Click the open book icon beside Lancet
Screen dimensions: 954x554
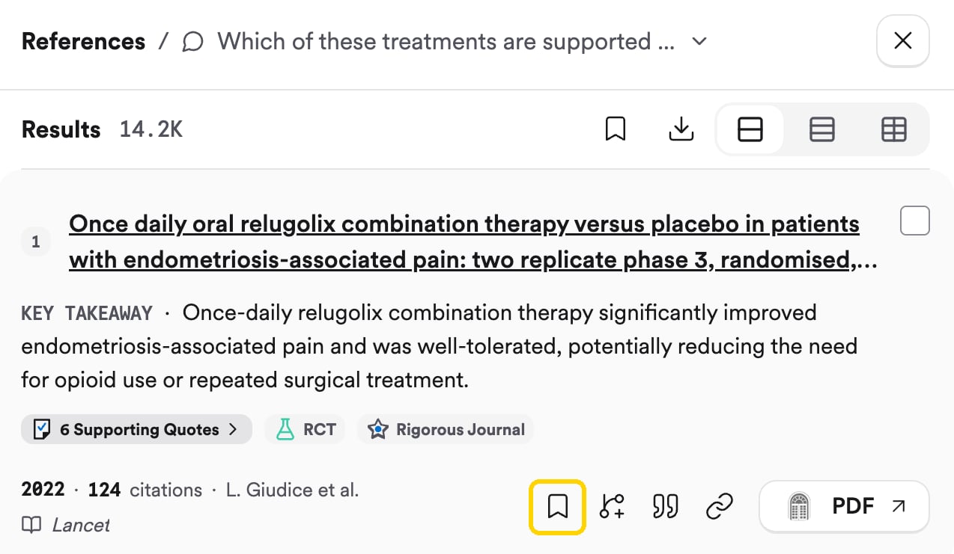(31, 525)
